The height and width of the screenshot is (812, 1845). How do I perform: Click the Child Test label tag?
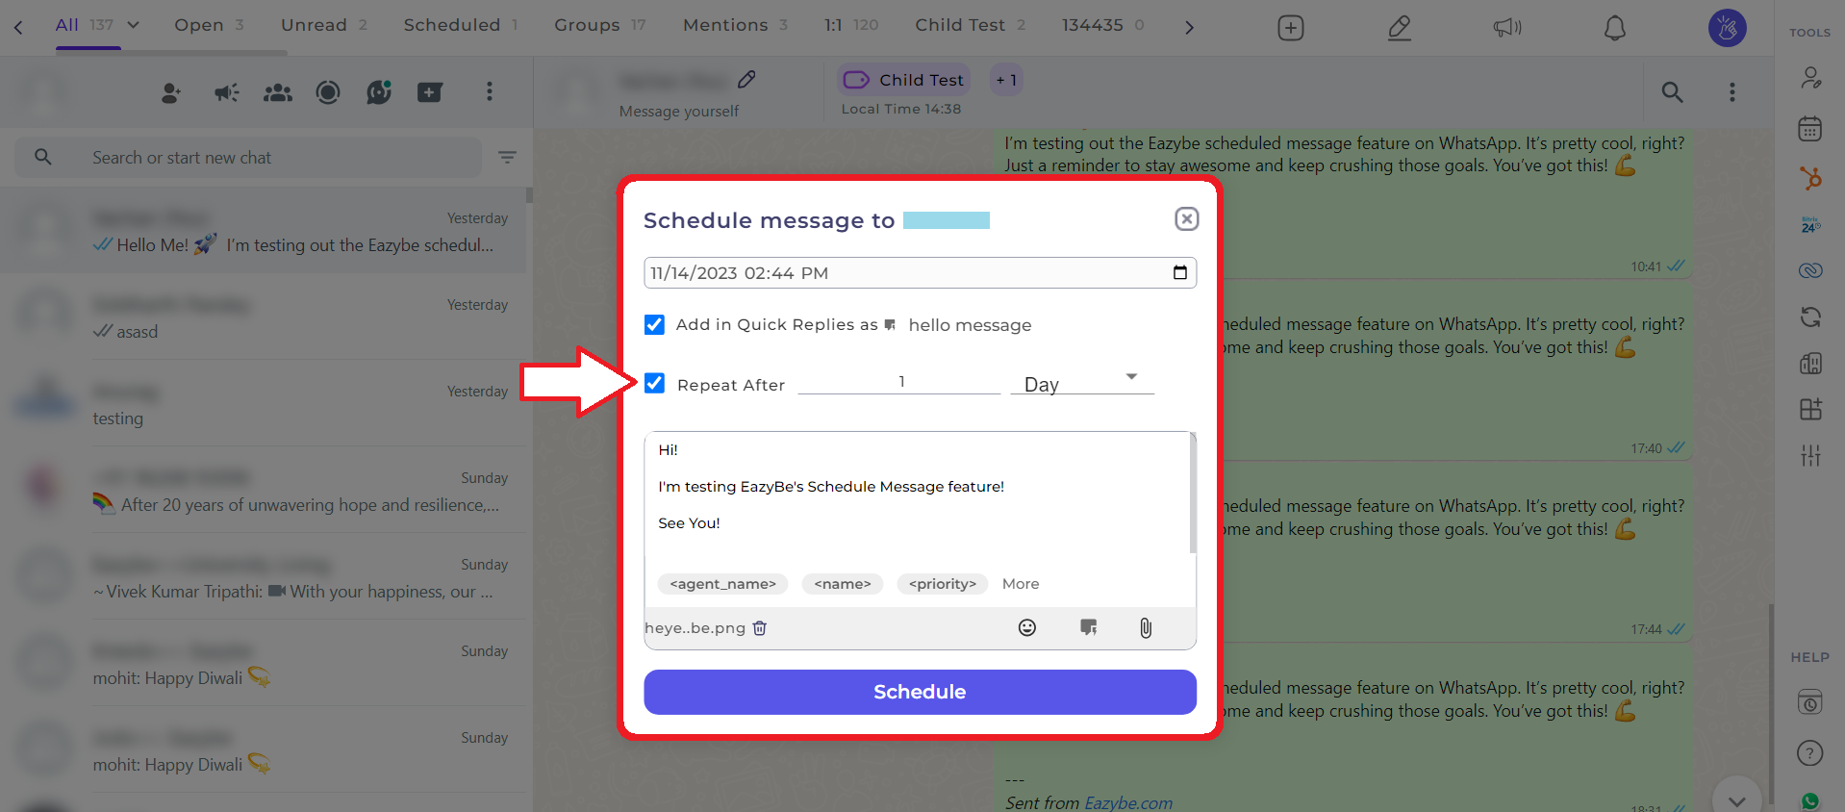tap(903, 80)
